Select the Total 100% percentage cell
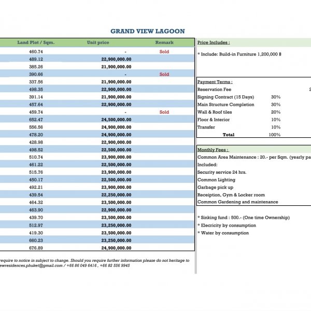 click(x=275, y=135)
